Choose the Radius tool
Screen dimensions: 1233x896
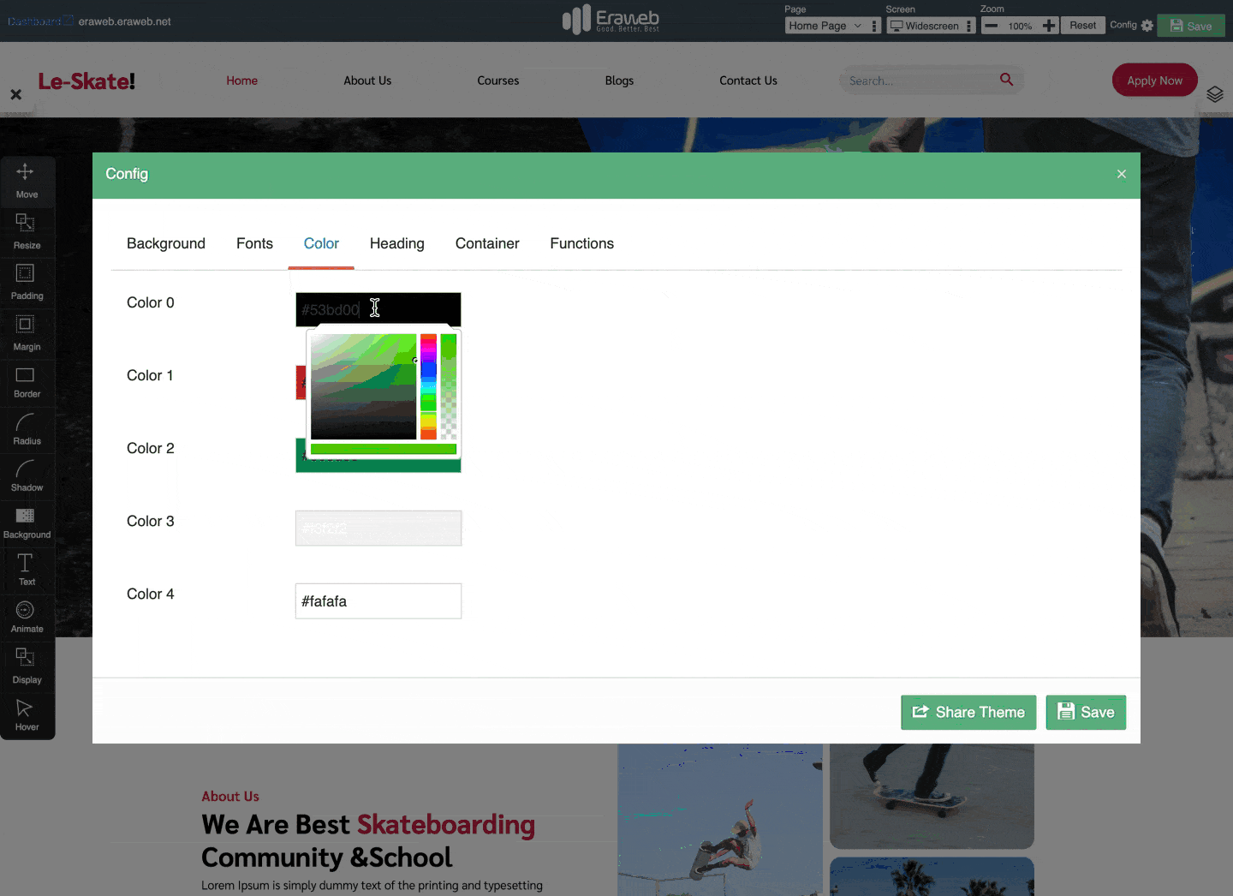pos(26,427)
